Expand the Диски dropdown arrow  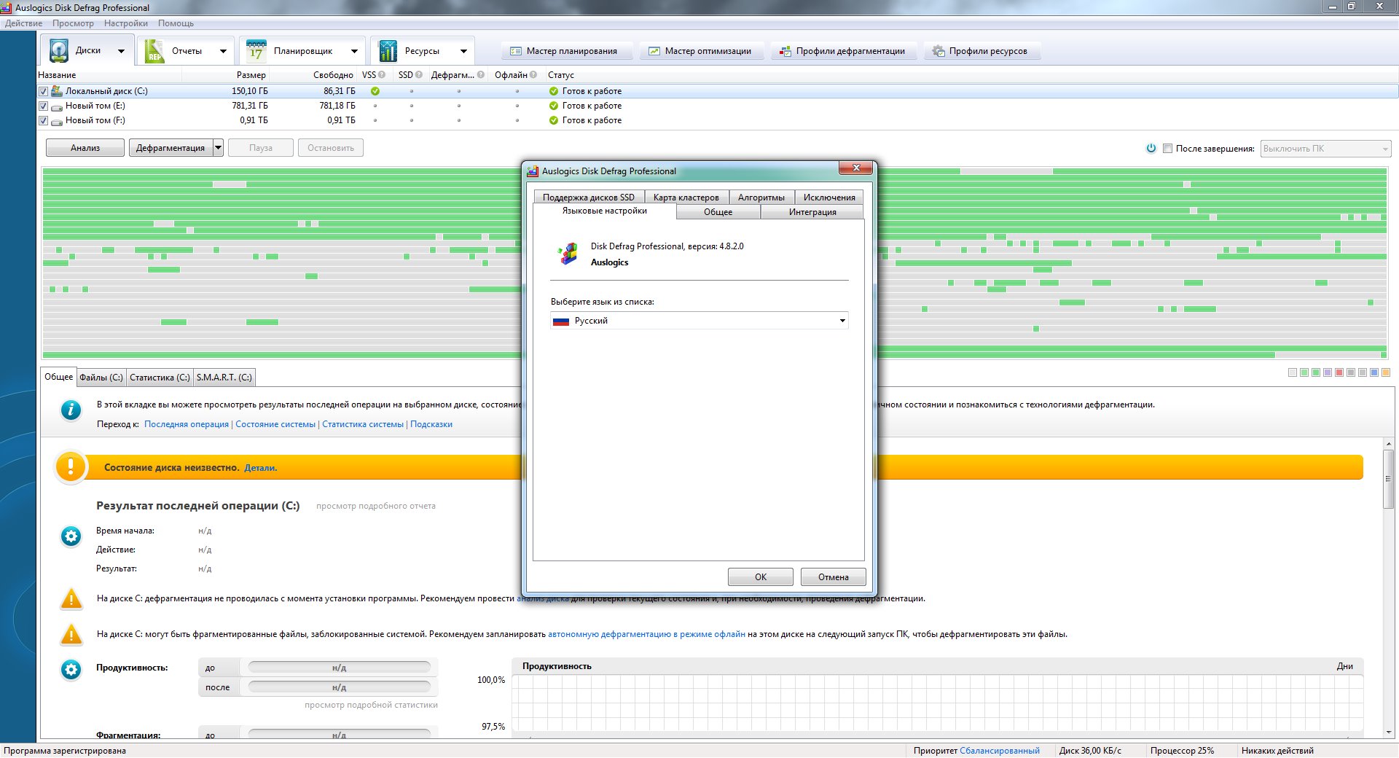[121, 51]
